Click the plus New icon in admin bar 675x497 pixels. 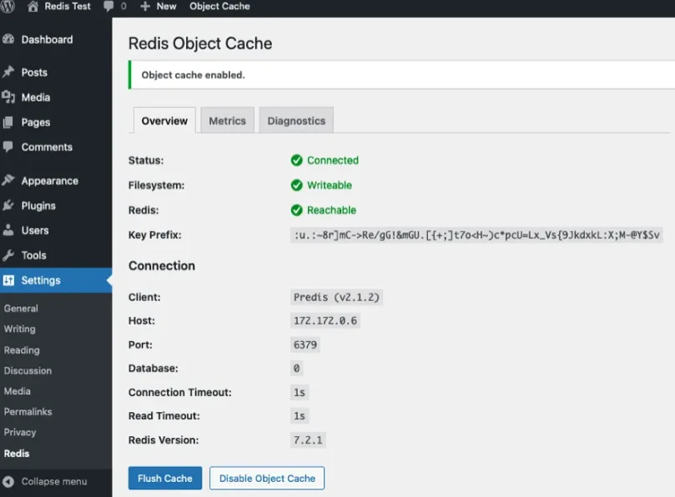144,6
